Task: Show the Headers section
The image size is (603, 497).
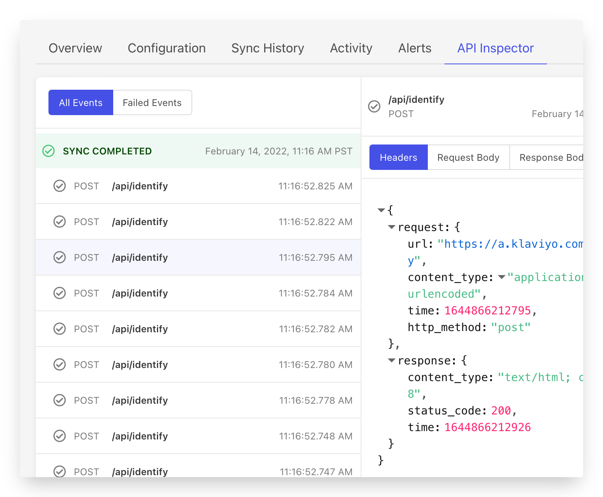Action: [x=398, y=158]
